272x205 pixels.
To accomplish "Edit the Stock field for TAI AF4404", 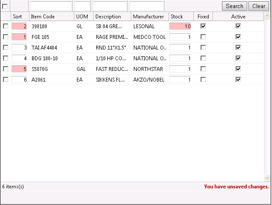I will point(180,47).
